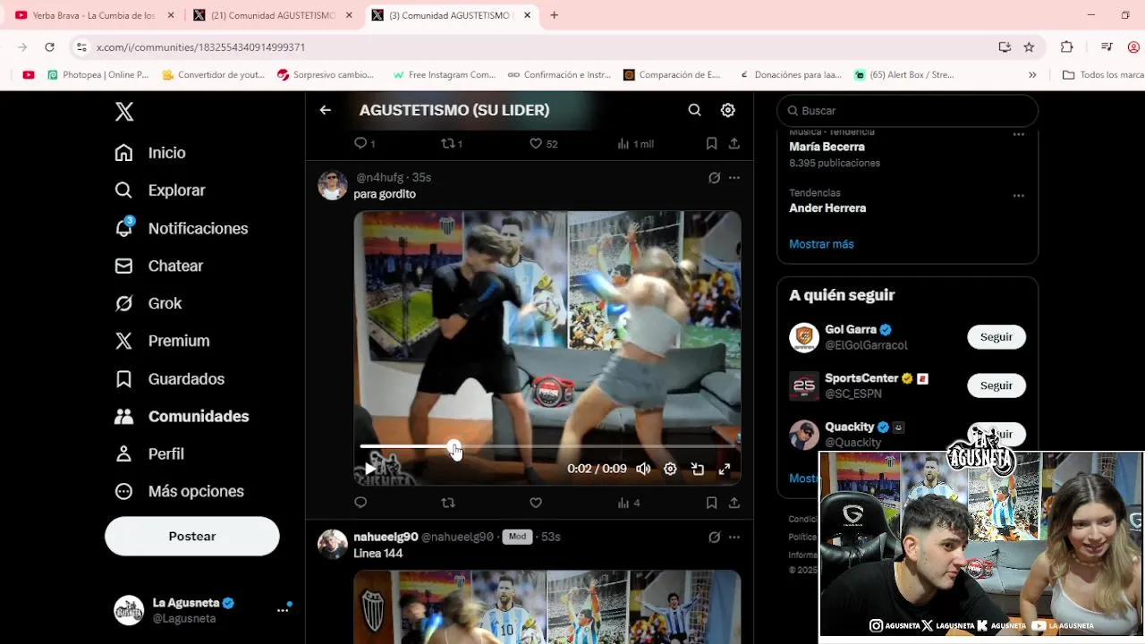This screenshot has width=1145, height=644.
Task: Reload the page
Action: [49, 47]
